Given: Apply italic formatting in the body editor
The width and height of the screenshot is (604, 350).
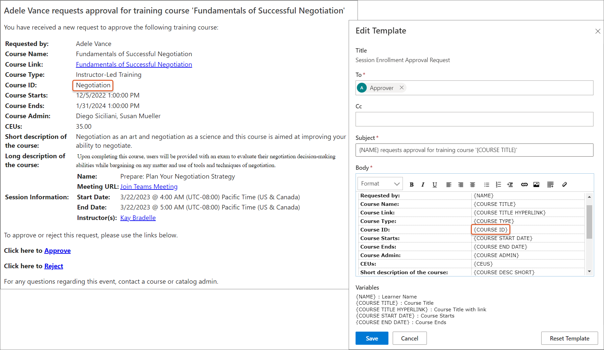Looking at the screenshot, I should 423,185.
